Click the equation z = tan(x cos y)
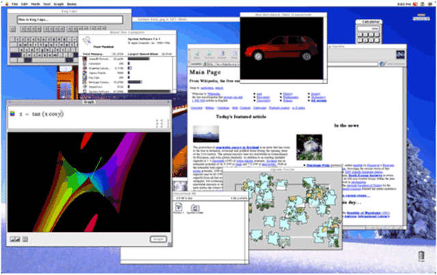 pos(42,114)
